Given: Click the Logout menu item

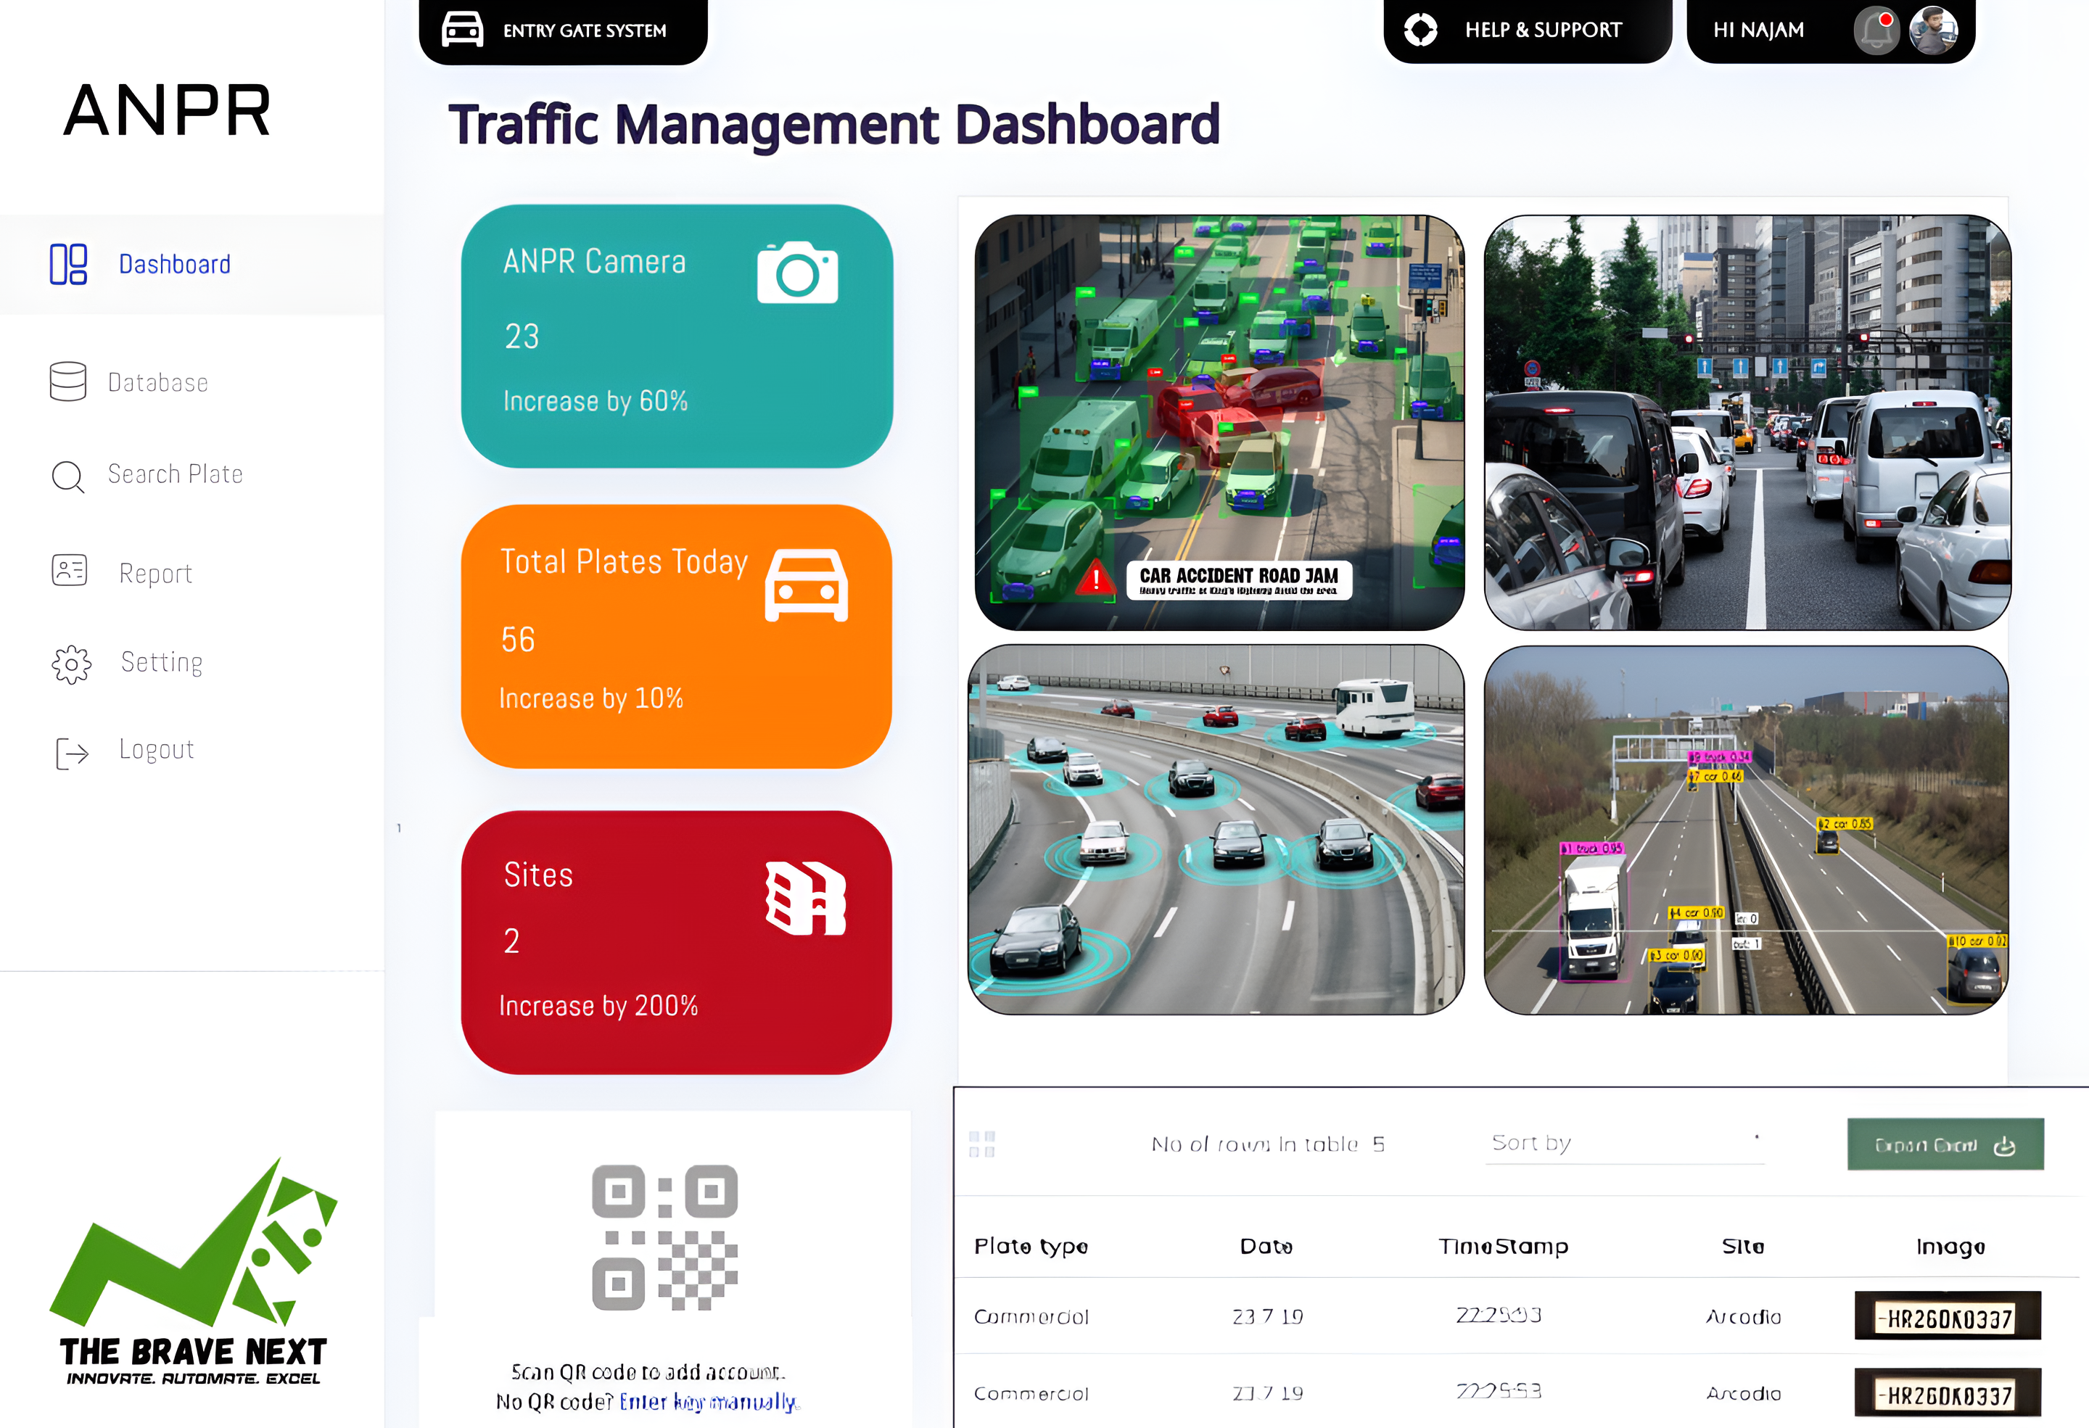Looking at the screenshot, I should 154,751.
